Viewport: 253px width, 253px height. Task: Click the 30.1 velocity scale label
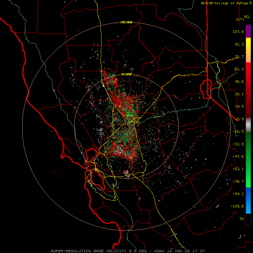coord(239,94)
